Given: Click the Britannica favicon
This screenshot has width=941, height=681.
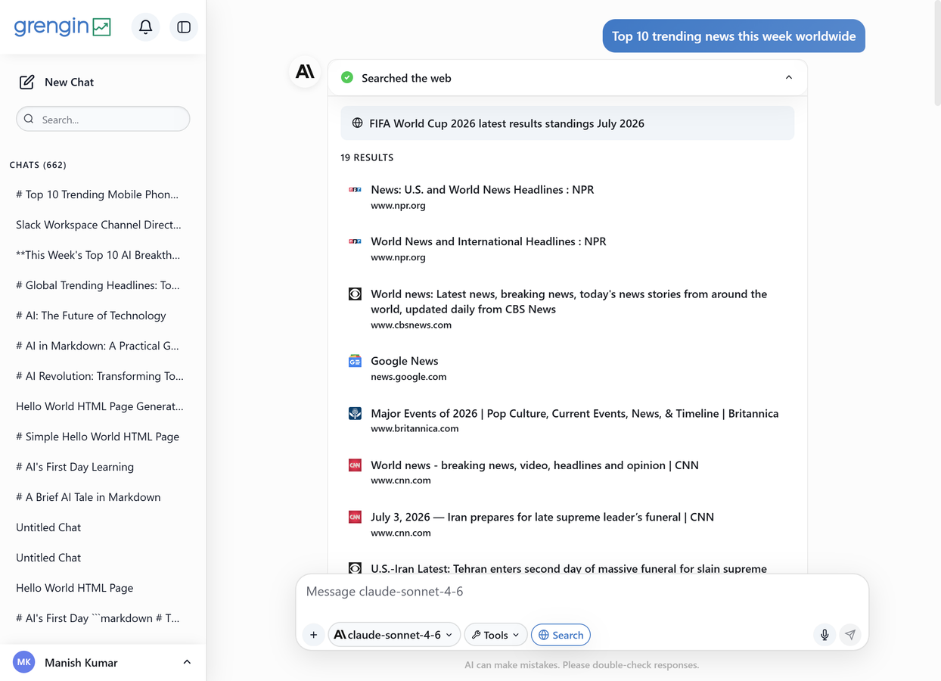Looking at the screenshot, I should [355, 413].
